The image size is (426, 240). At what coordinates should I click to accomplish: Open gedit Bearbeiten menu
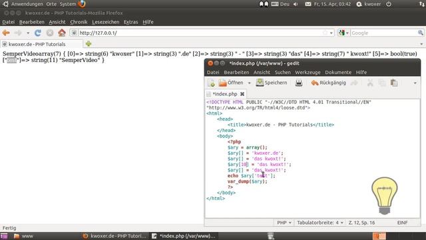[x=236, y=73]
